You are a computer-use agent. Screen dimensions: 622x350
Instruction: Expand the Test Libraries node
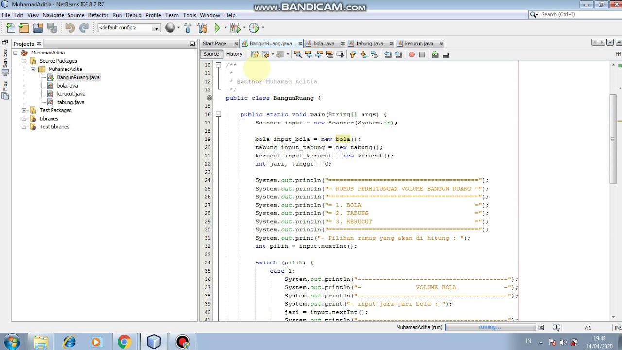click(x=24, y=127)
